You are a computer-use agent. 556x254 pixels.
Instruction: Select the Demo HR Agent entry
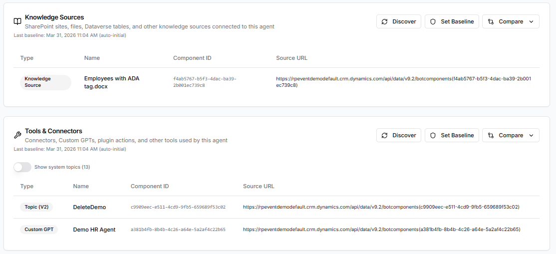pyautogui.click(x=94, y=230)
